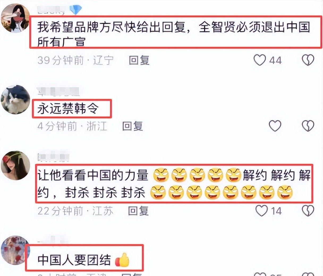Open avatar of first commenter with diamond badge
This screenshot has width=323, height=276.
tap(15, 18)
